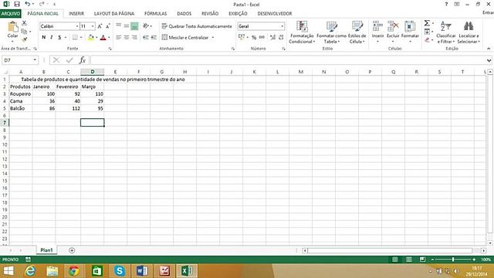Open Skype from the taskbar
494x278 pixels.
point(120,271)
